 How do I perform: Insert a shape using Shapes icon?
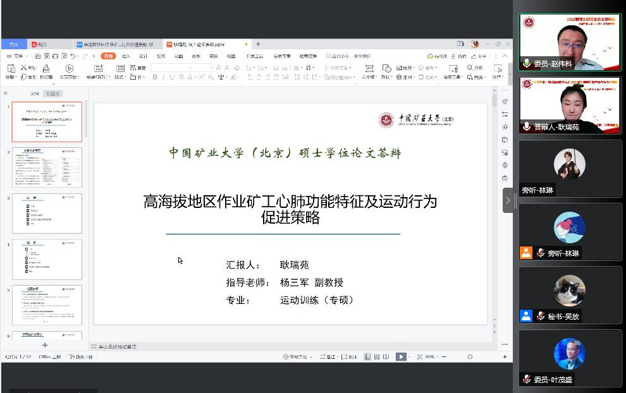click(387, 68)
